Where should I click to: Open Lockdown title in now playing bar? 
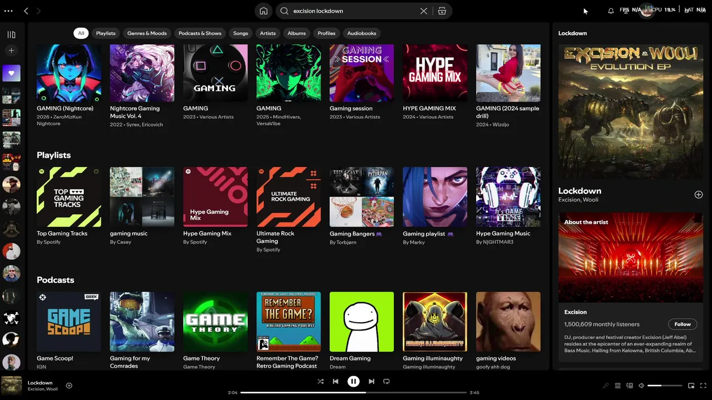point(40,383)
